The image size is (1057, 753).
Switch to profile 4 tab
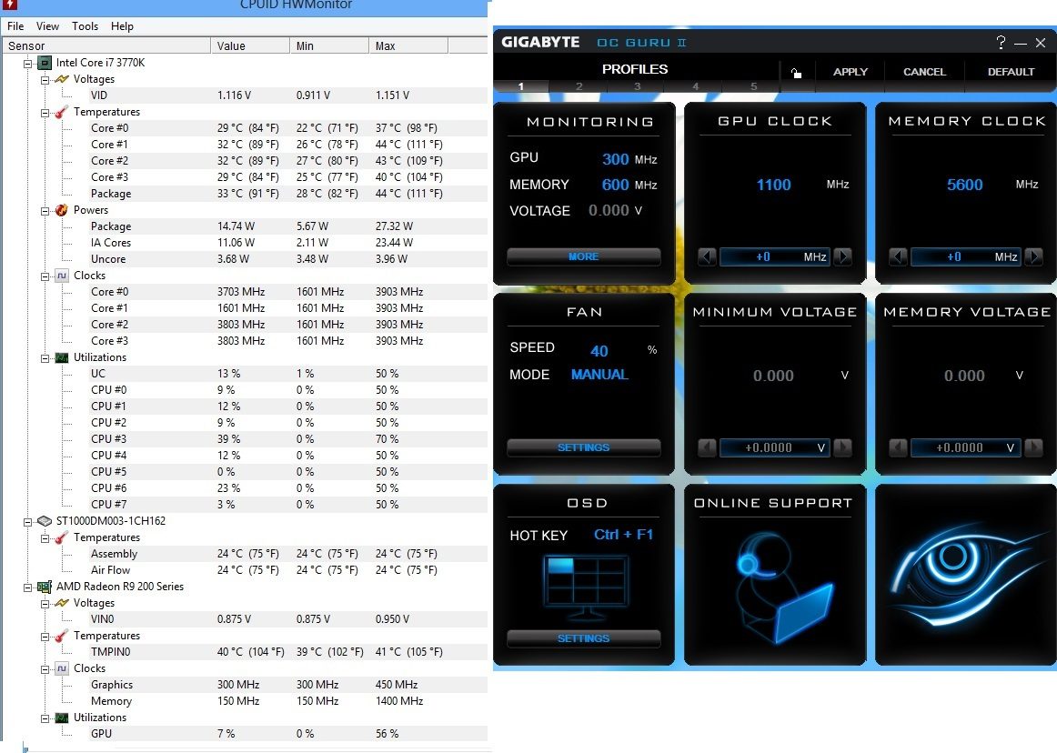(695, 86)
